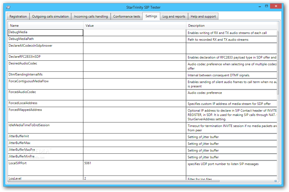
Task: Click the Description column header
Action: pos(231,26)
